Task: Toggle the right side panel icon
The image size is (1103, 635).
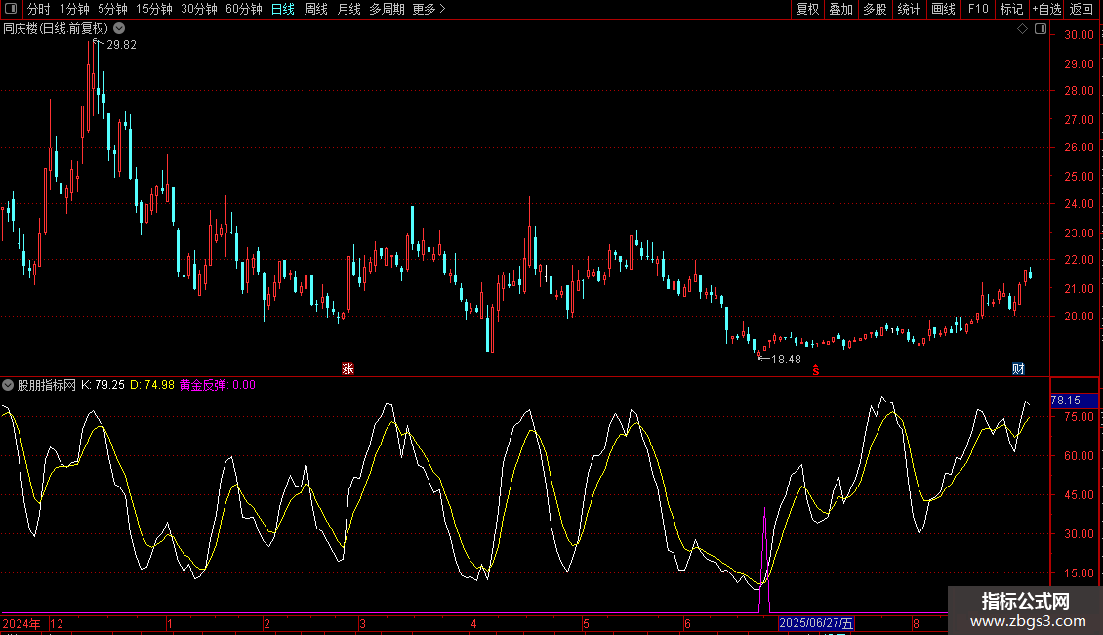Action: pos(1041,29)
